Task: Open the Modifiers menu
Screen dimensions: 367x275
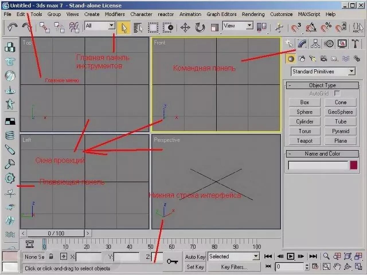Action: click(115, 14)
